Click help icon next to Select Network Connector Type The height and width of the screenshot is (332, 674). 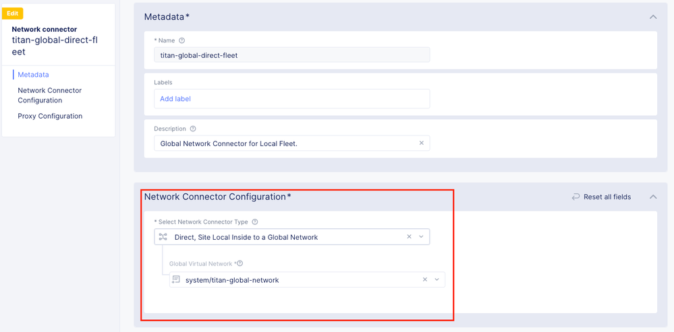255,222
